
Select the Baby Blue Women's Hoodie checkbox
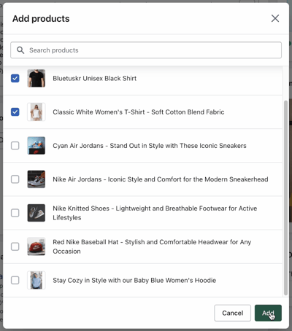pos(15,280)
